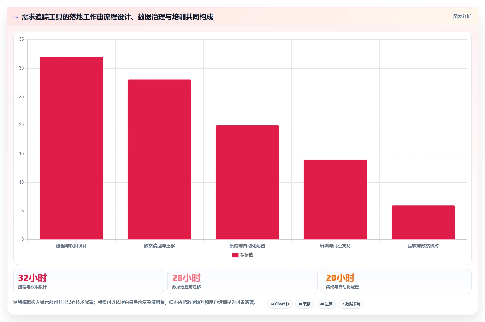
Task: Click the 流程与权限设计 bar in the chart
Action: tap(72, 148)
